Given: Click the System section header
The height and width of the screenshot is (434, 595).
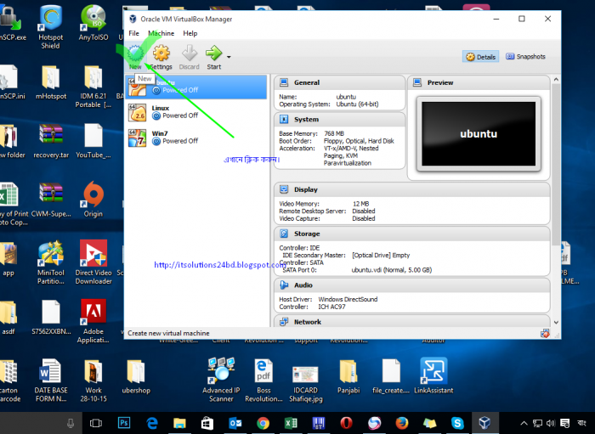Looking at the screenshot, I should click(339, 120).
